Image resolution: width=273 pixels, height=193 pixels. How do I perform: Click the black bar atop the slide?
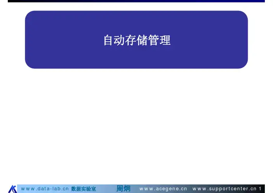pos(136,1)
